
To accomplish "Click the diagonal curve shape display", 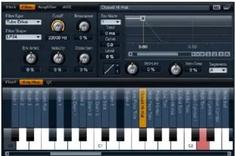I will [109, 69].
